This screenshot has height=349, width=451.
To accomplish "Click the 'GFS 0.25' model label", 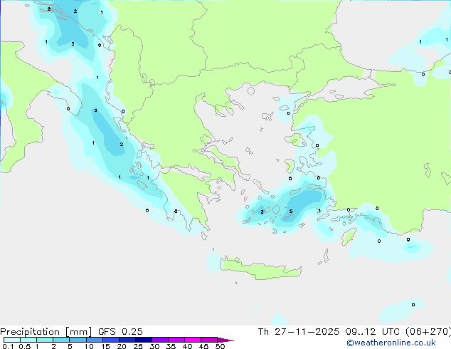I will [120, 332].
